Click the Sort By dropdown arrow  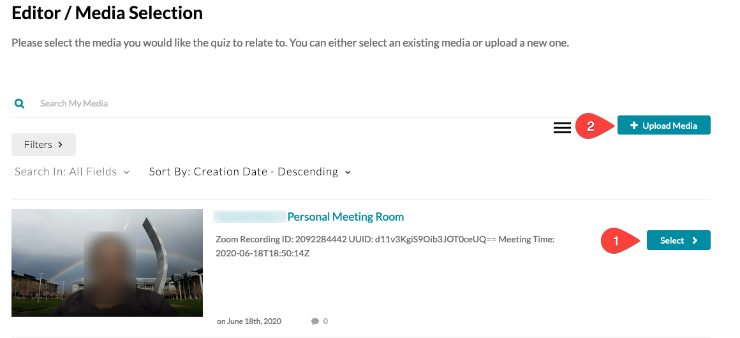pyautogui.click(x=348, y=172)
